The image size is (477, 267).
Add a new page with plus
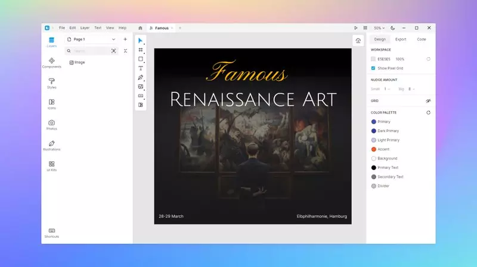[125, 39]
